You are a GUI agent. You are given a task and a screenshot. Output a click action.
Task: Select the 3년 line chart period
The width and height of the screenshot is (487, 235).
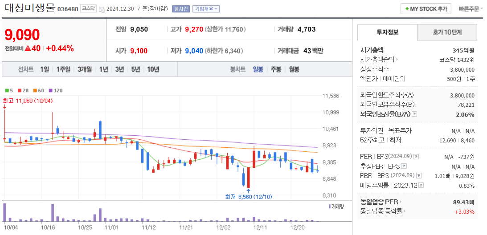click(119, 69)
